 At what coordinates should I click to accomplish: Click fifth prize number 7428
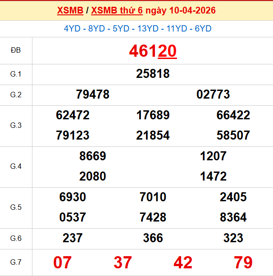[x=153, y=217]
